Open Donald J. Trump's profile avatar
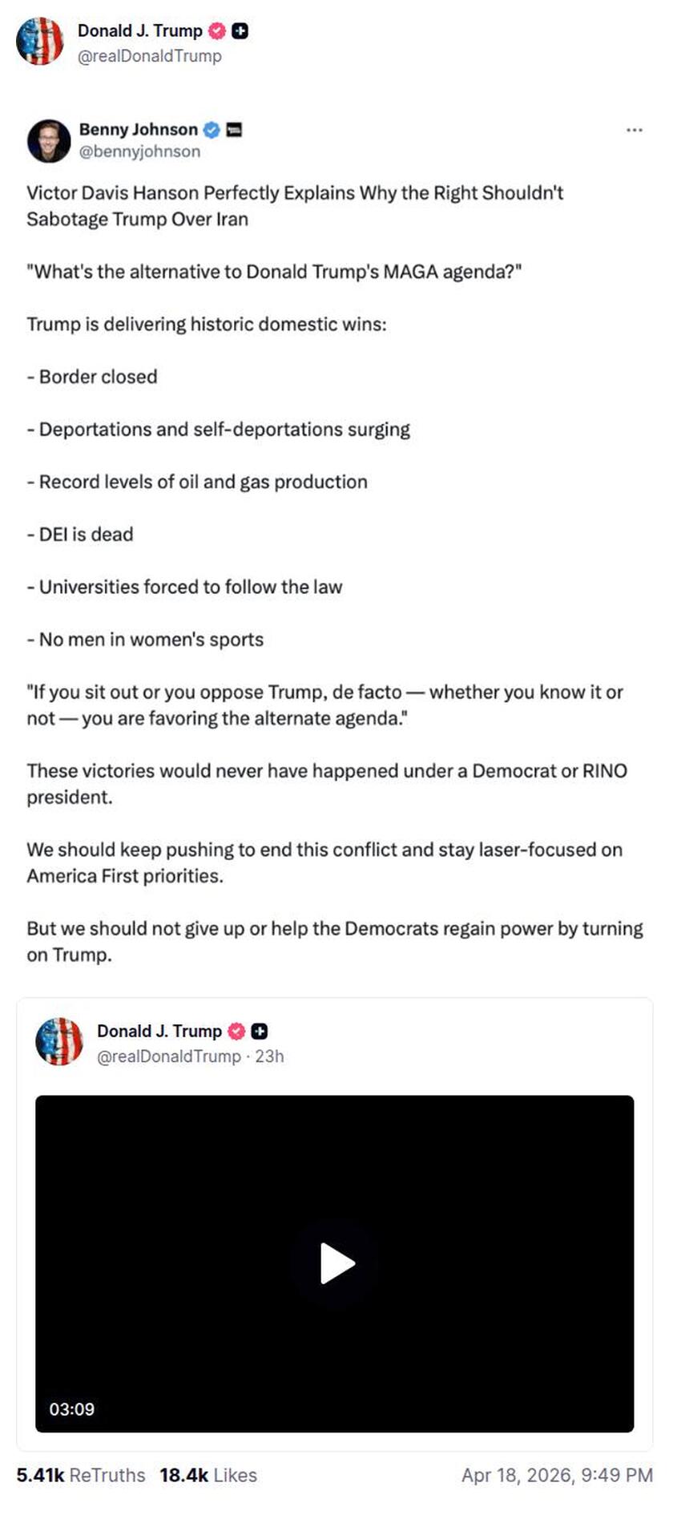This screenshot has height=1515, width=673. 39,42
